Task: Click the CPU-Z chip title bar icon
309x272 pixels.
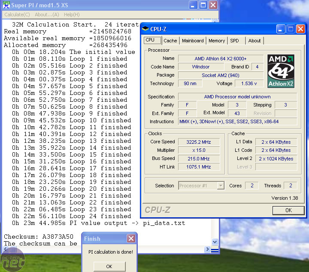Action: click(145, 29)
